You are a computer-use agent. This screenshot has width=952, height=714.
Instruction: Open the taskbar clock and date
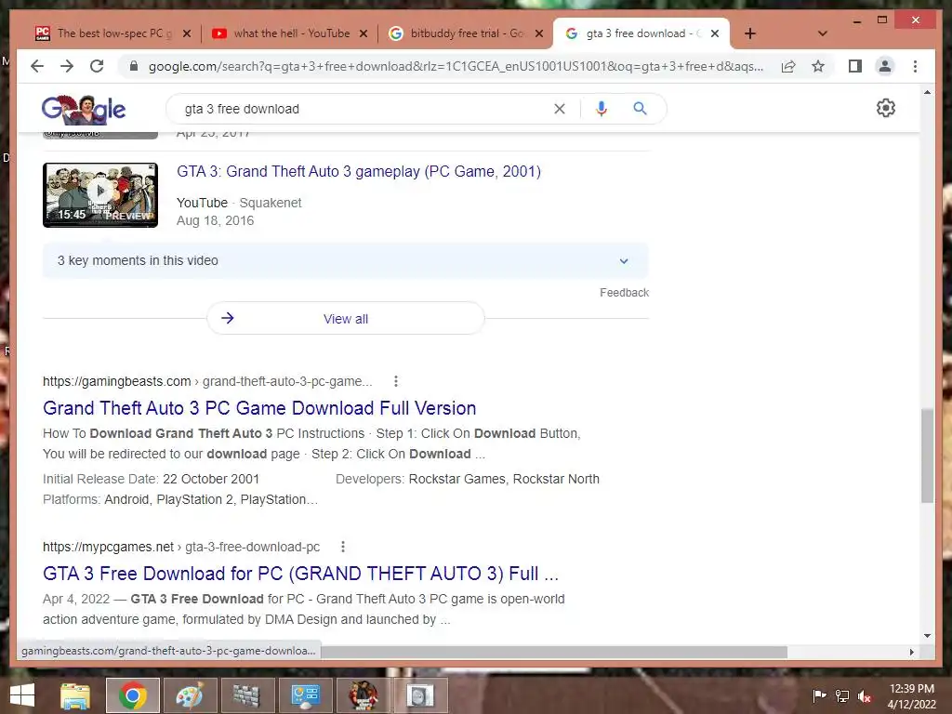pos(911,696)
